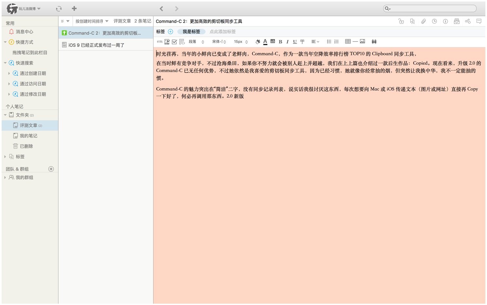Image resolution: width=487 pixels, height=305 pixels.
Task: Open the font color picker A icon
Action: point(265,42)
